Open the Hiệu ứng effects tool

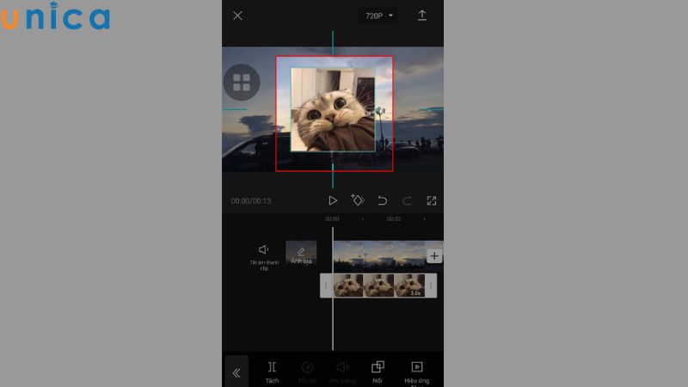pos(417,373)
